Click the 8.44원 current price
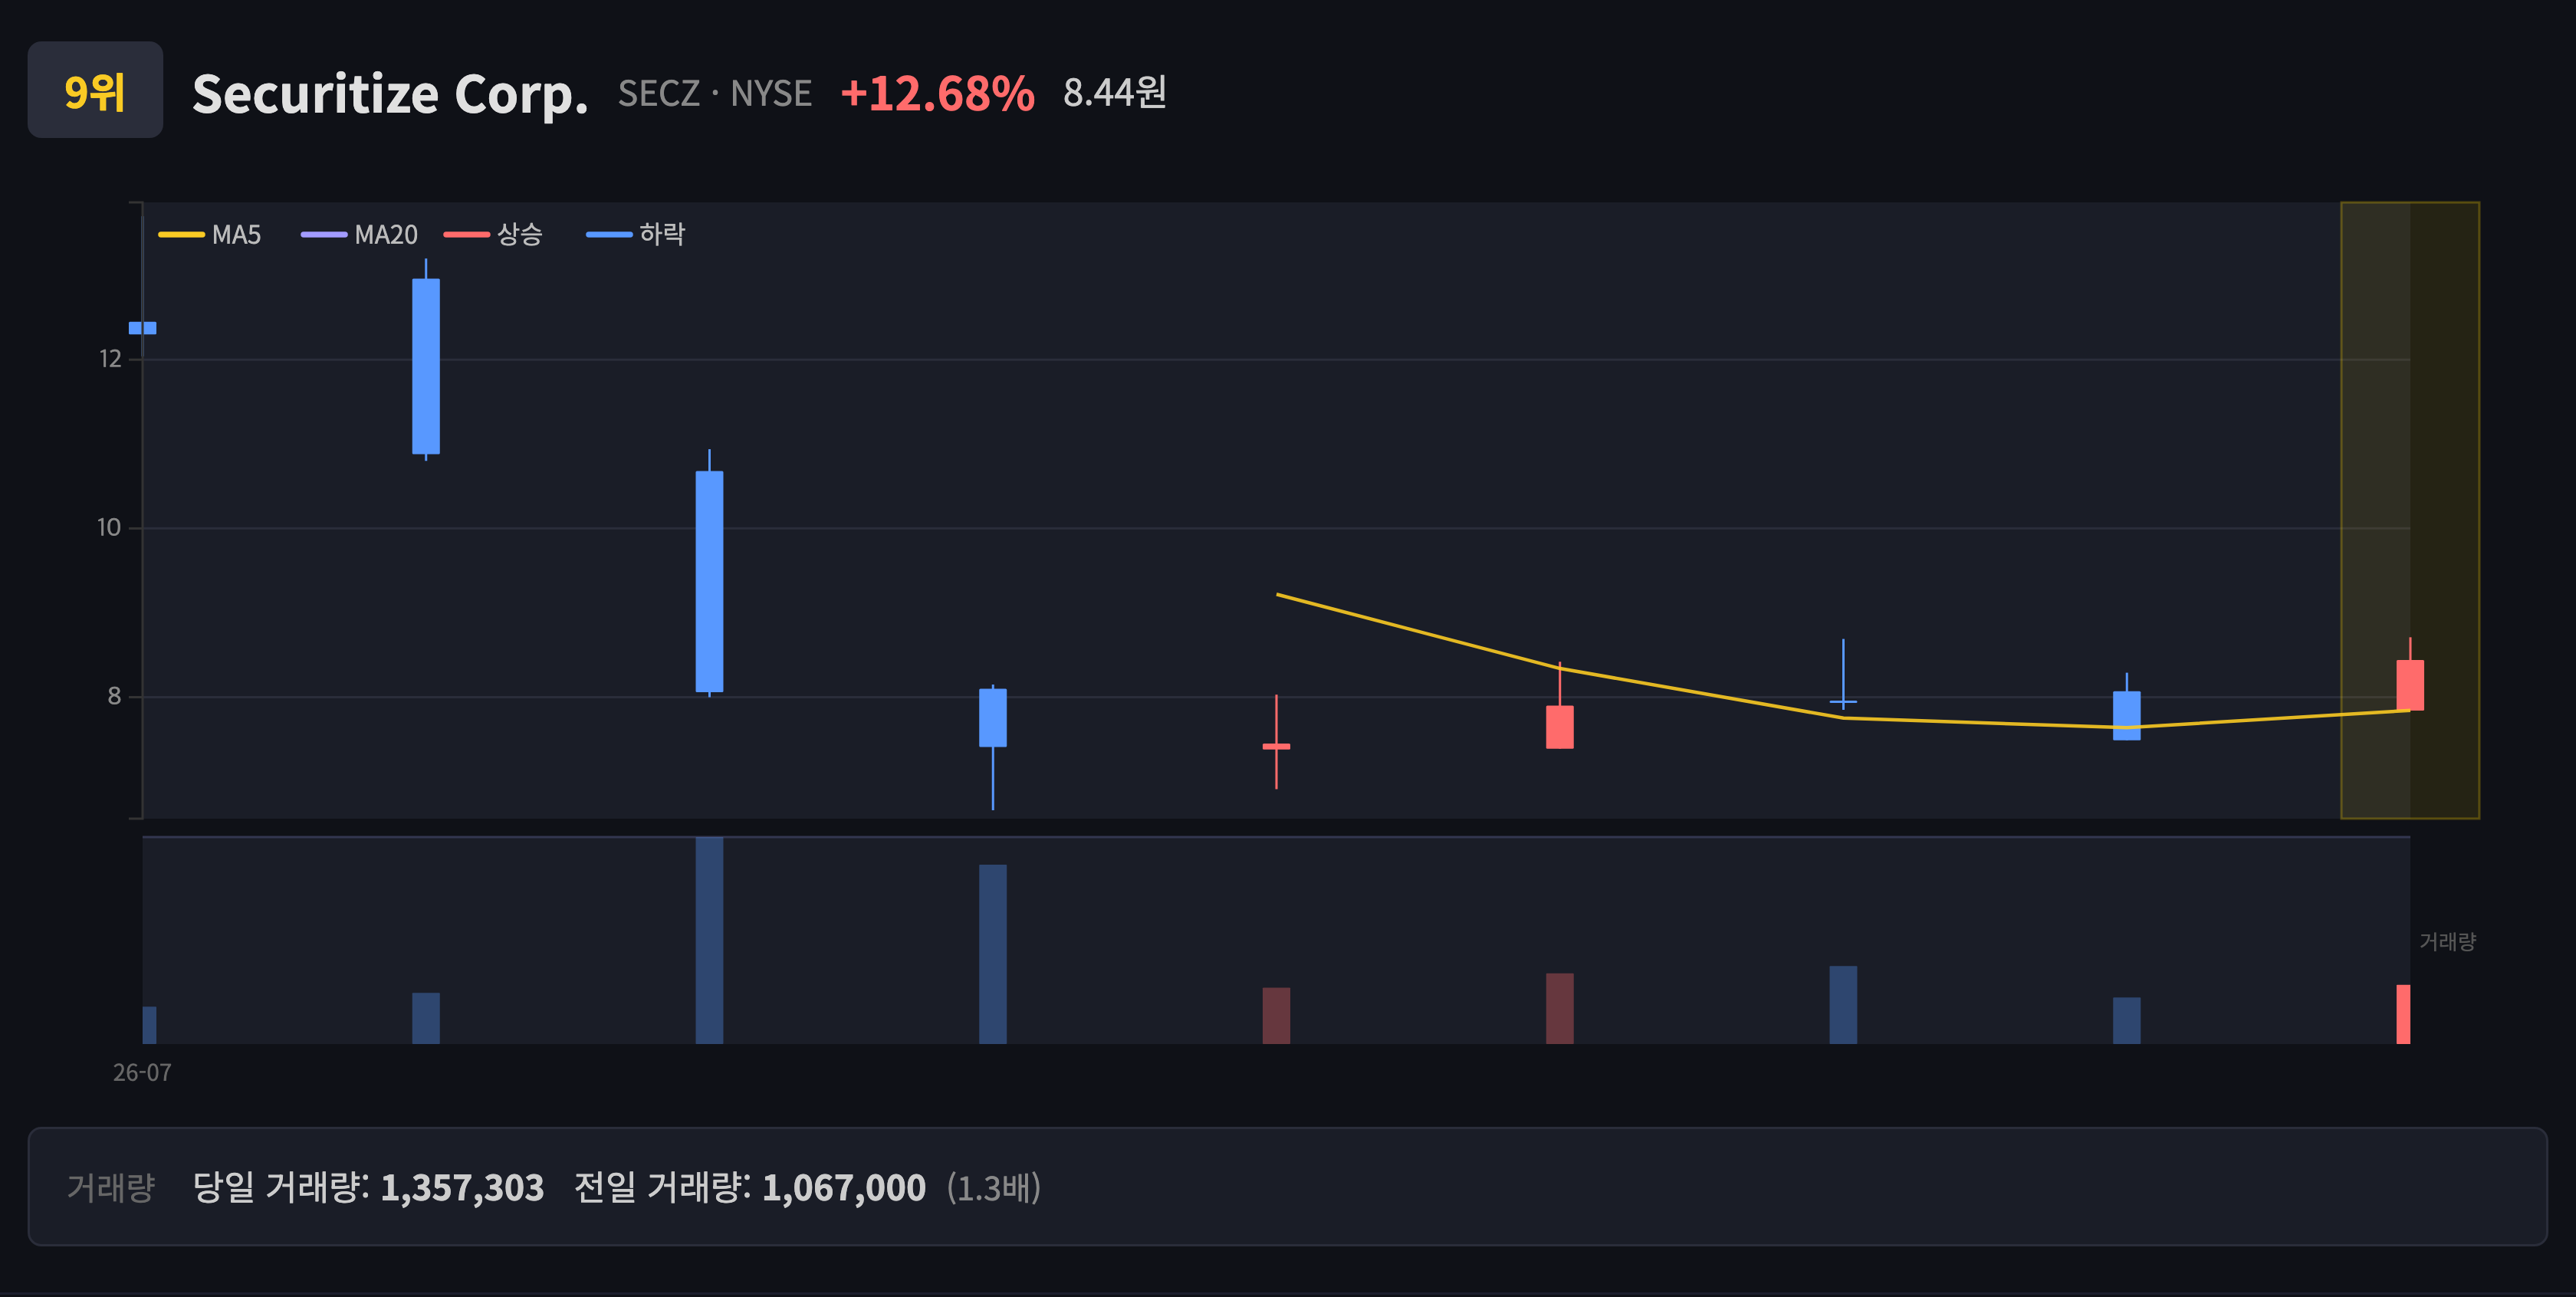This screenshot has width=2576, height=1297. (x=1114, y=92)
